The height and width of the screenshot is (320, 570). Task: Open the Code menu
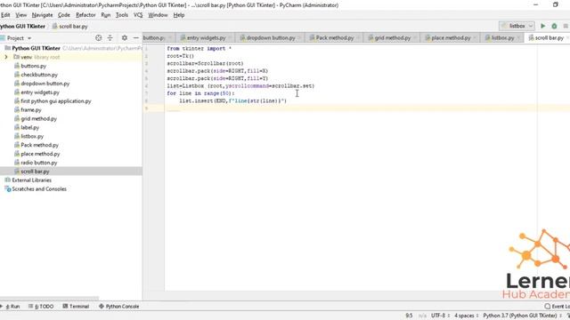click(63, 15)
